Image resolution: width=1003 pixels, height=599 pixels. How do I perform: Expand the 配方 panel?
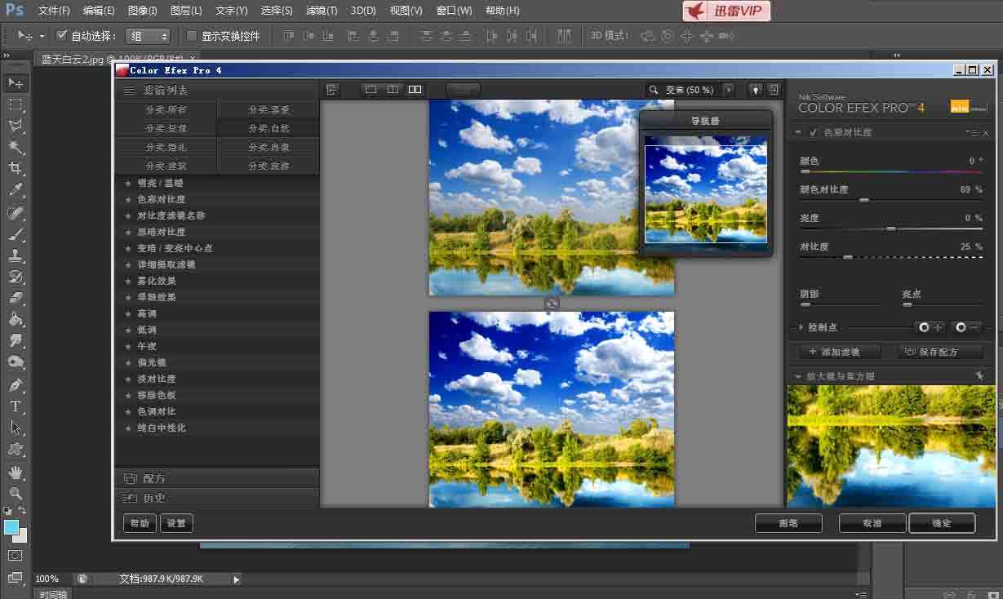[216, 478]
